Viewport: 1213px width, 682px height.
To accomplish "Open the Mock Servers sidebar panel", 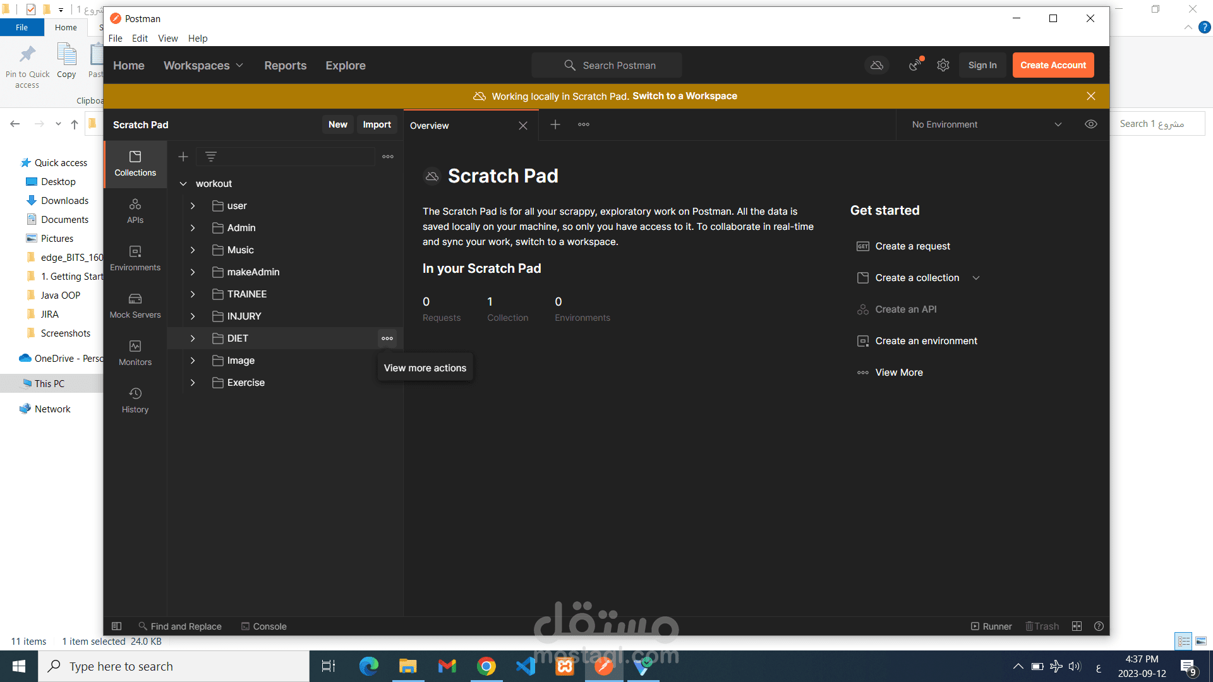I will pos(135,306).
